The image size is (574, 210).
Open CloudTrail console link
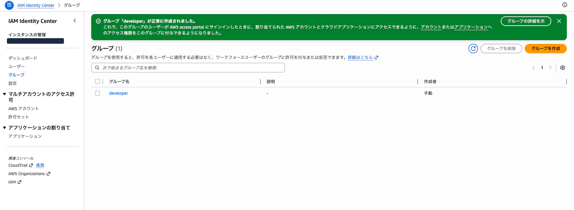pyautogui.click(x=18, y=165)
